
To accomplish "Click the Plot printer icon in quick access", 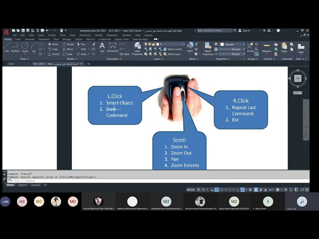I will tap(42, 30).
